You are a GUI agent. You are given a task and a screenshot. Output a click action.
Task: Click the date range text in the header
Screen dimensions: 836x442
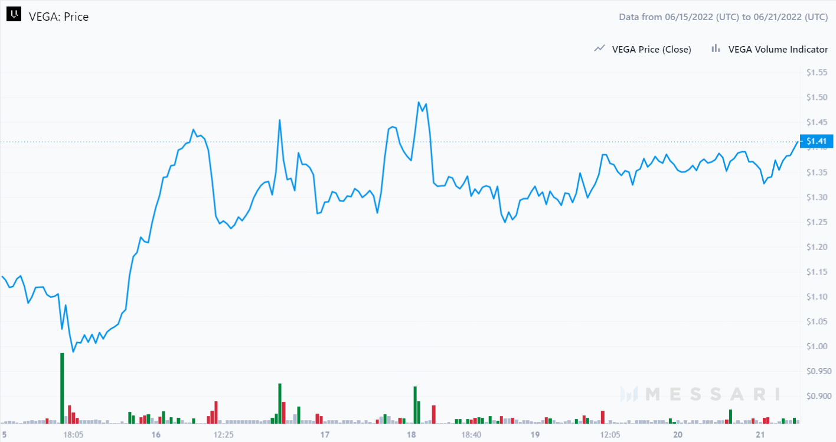(723, 17)
